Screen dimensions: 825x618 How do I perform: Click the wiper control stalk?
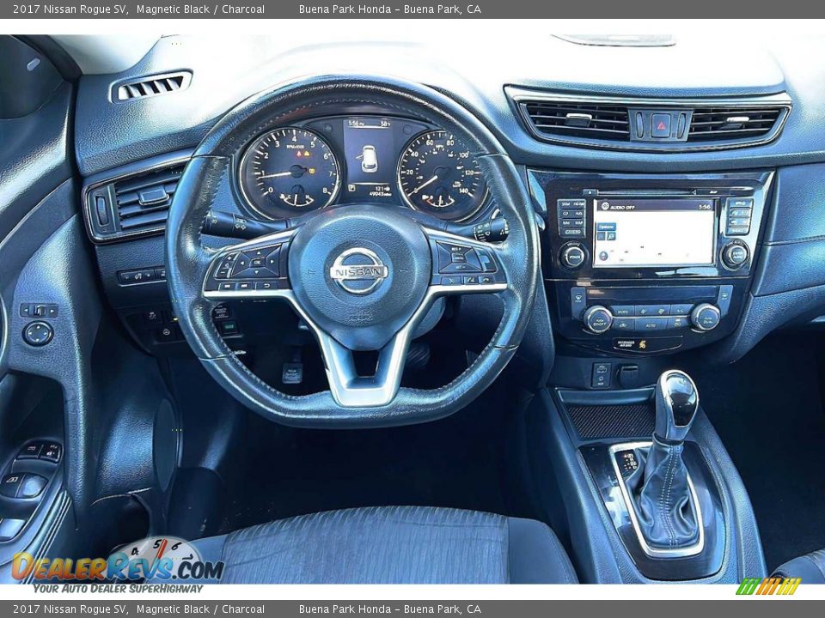click(x=483, y=228)
